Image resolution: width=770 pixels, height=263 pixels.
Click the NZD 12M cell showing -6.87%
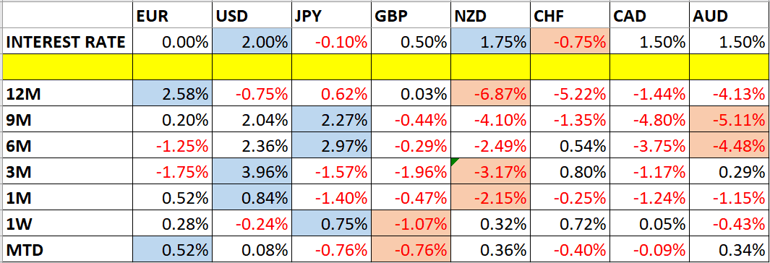point(490,93)
